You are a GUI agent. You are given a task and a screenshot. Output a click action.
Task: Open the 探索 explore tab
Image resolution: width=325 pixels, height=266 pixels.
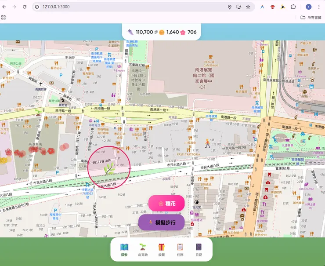[124, 250]
